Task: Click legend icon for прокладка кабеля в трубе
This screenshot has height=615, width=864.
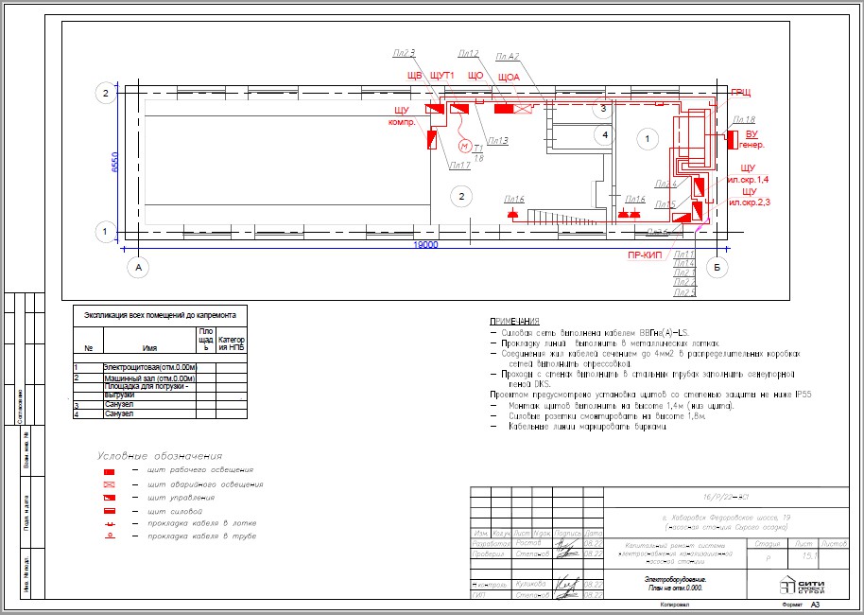Action: click(109, 536)
